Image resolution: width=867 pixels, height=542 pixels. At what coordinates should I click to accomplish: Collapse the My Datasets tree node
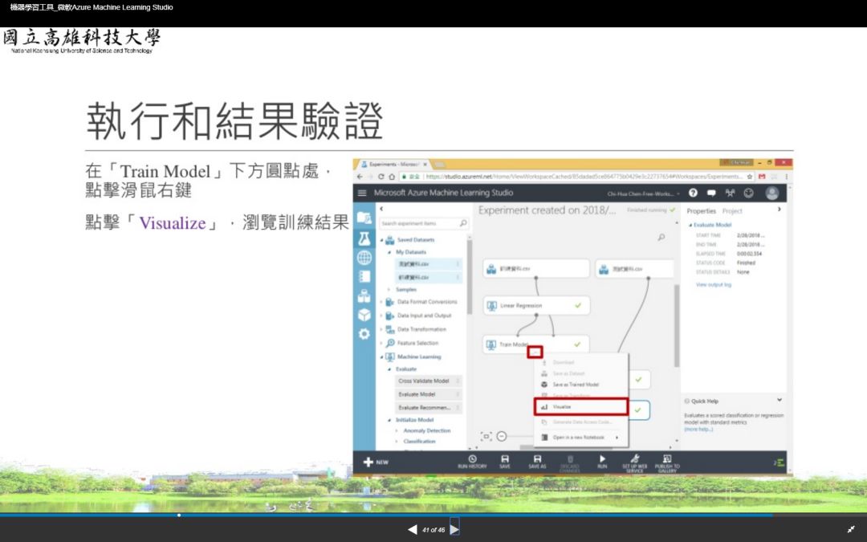(x=390, y=252)
